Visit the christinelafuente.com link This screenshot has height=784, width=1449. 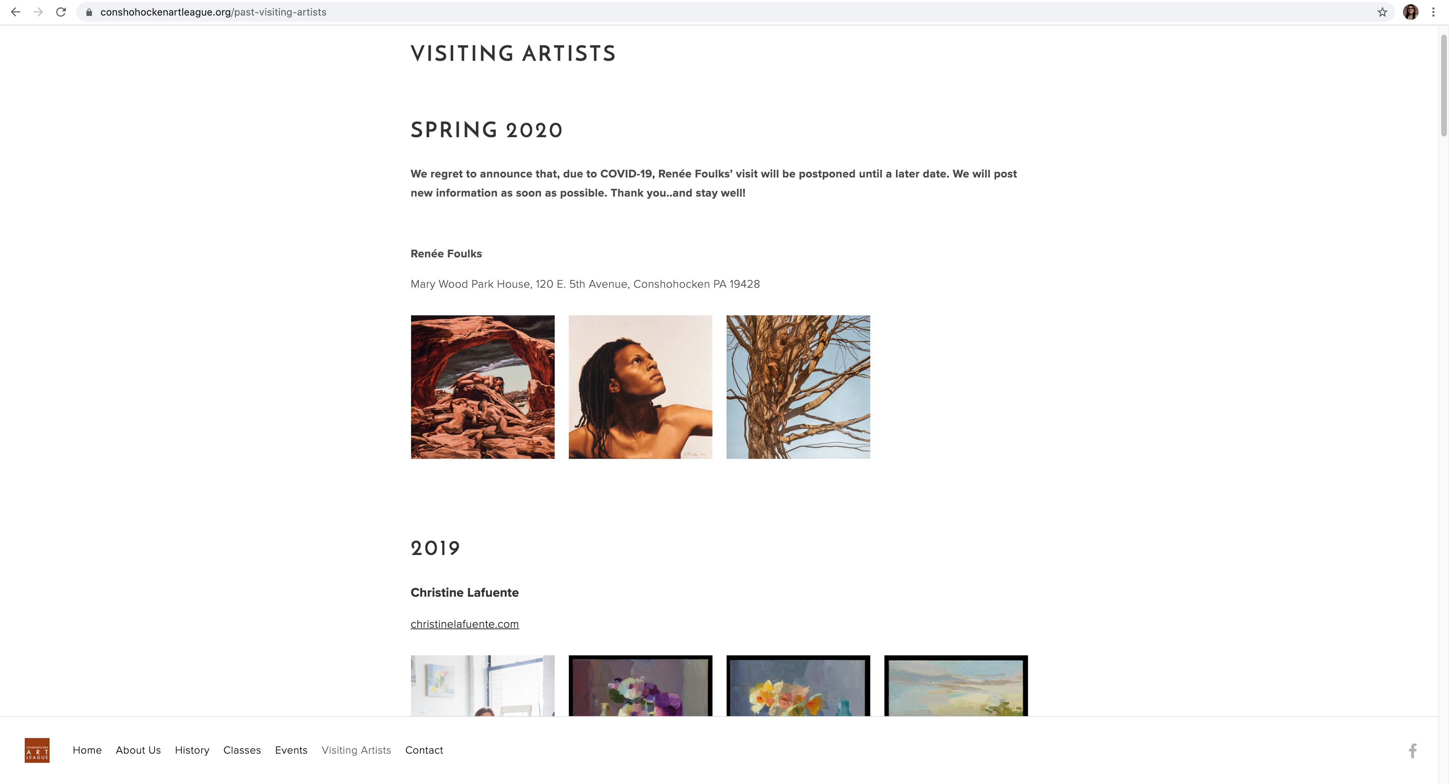coord(465,624)
